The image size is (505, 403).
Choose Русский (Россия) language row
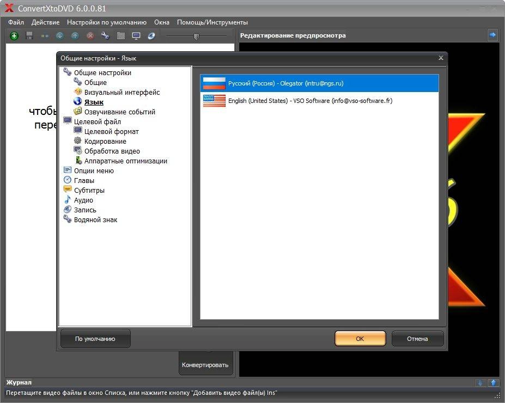pyautogui.click(x=319, y=83)
